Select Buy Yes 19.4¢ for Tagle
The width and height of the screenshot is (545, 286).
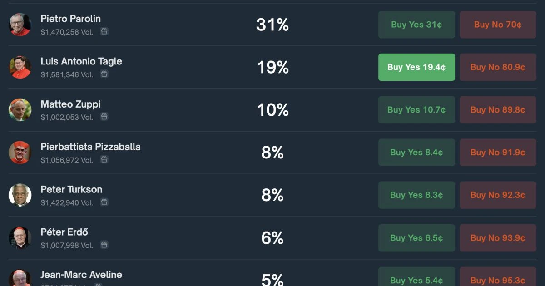416,67
